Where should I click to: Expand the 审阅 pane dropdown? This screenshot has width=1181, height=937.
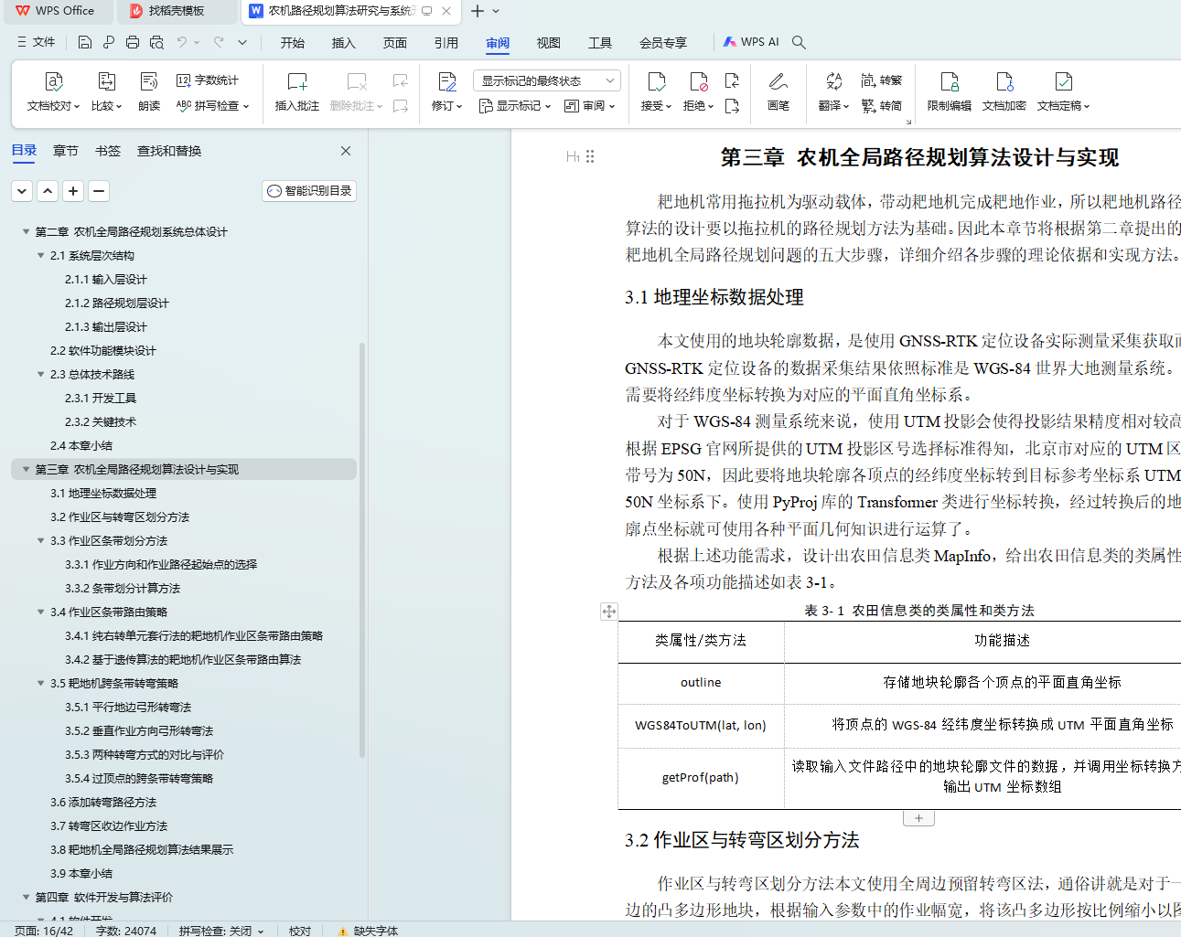click(x=589, y=106)
